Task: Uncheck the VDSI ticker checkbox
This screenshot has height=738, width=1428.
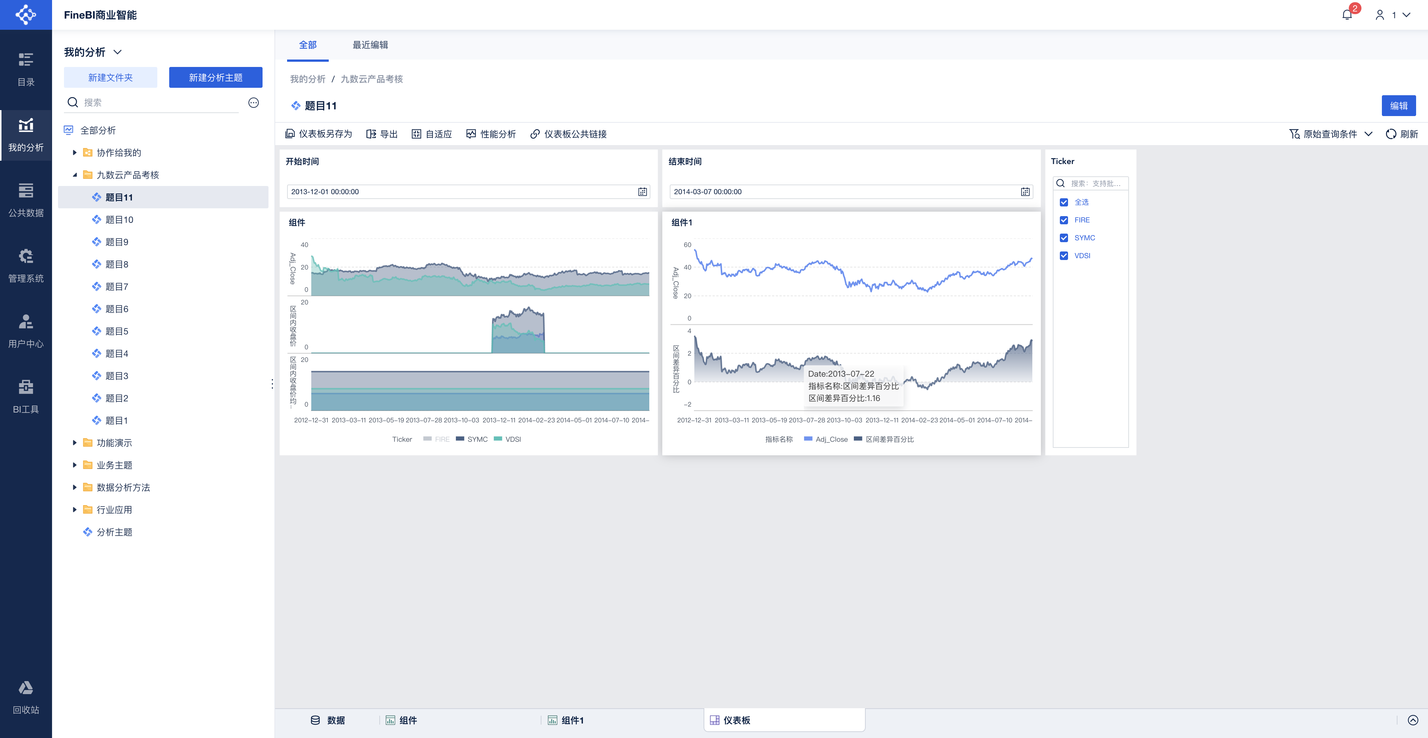Action: tap(1064, 256)
